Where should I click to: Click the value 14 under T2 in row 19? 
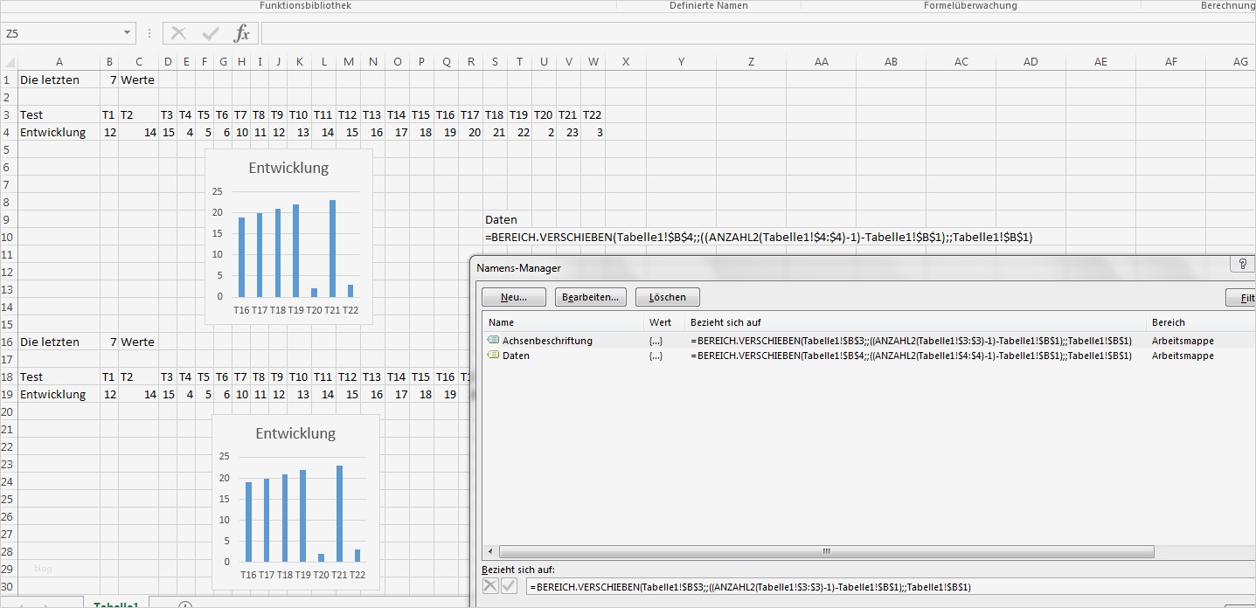pyautogui.click(x=138, y=394)
